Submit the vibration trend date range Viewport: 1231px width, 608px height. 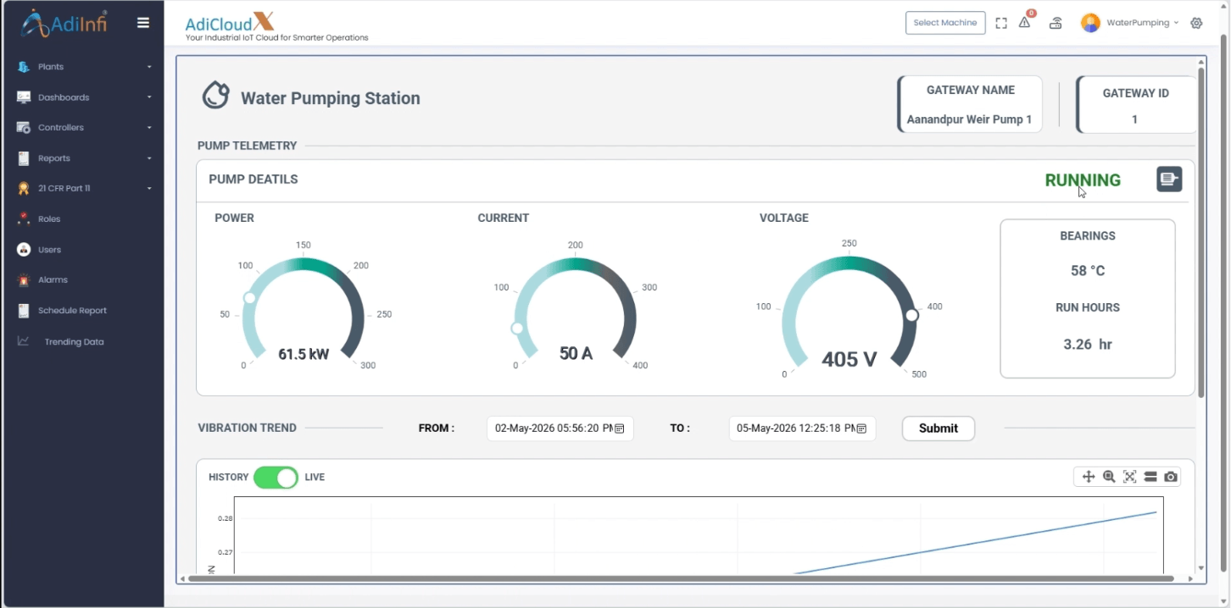939,428
